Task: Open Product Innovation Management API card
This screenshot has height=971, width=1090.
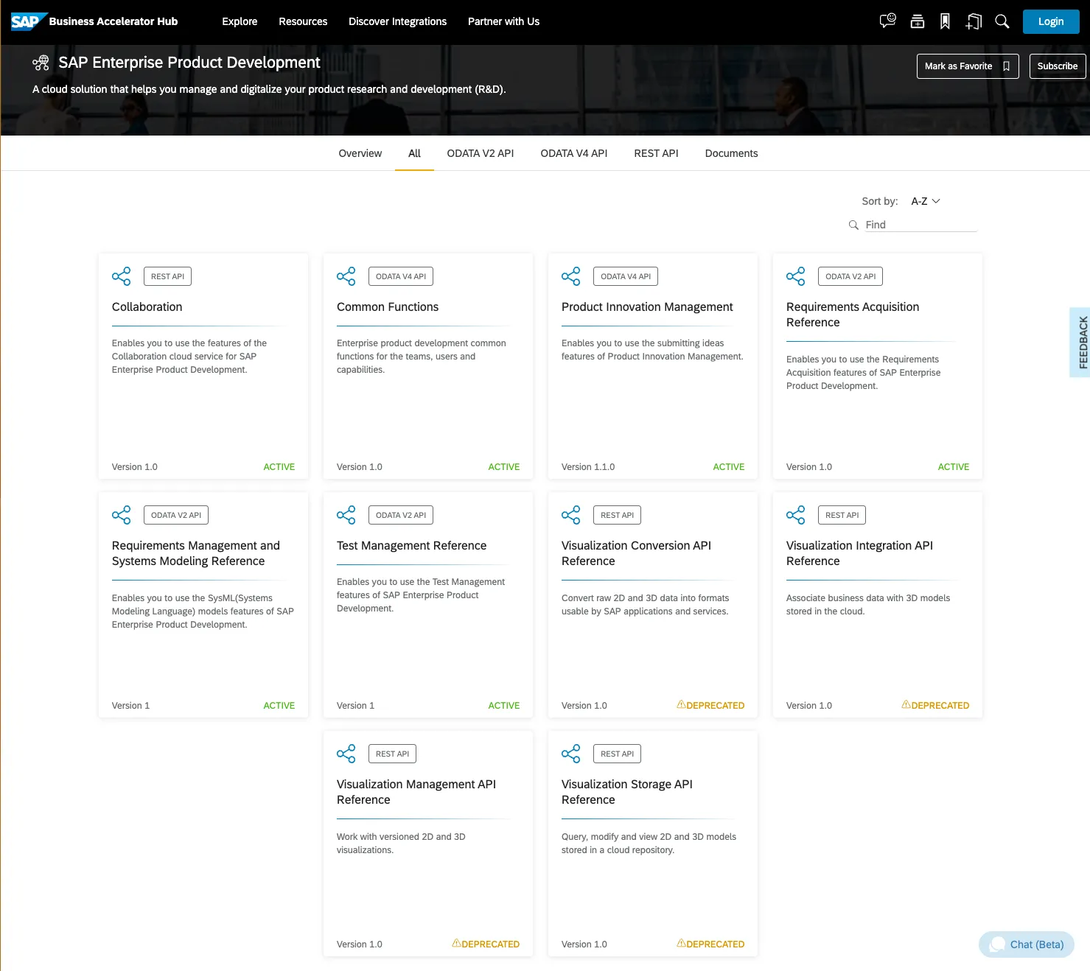Action: point(647,307)
